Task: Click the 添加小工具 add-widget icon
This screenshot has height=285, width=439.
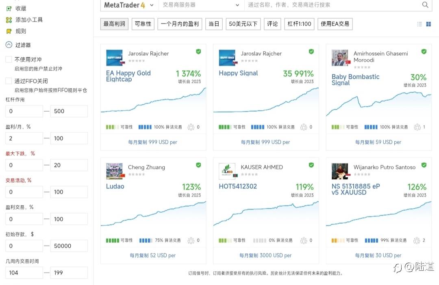Action: pos(9,19)
